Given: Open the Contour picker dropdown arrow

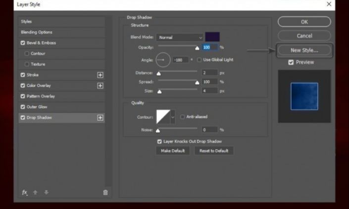Looking at the screenshot, I should 172,117.
